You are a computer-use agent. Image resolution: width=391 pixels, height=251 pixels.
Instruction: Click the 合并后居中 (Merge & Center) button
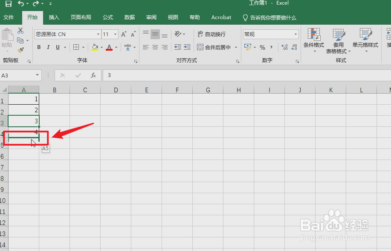tap(211, 47)
